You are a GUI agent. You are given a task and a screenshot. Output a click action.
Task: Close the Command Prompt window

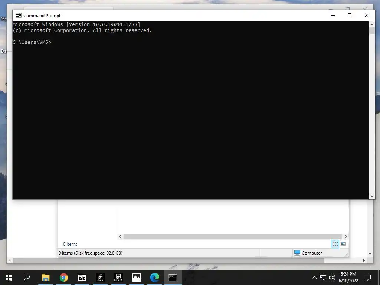366,15
